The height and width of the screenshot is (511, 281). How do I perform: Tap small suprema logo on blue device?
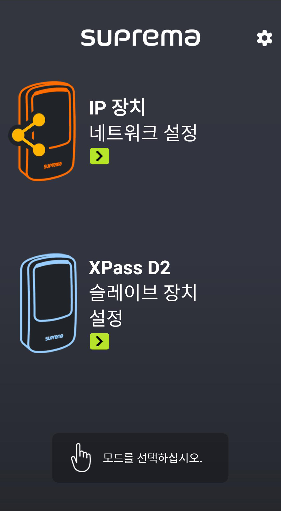tap(54, 337)
